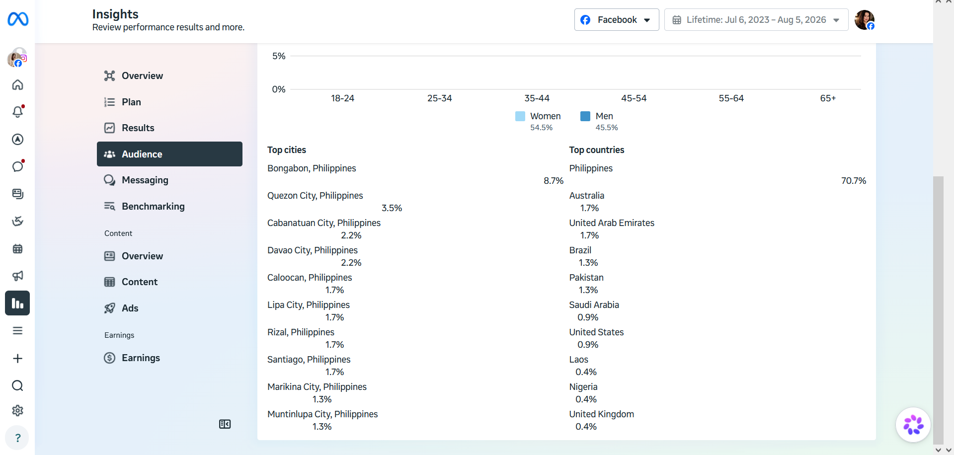Open the Ads Manager compass icon
The height and width of the screenshot is (455, 954).
coord(17,140)
